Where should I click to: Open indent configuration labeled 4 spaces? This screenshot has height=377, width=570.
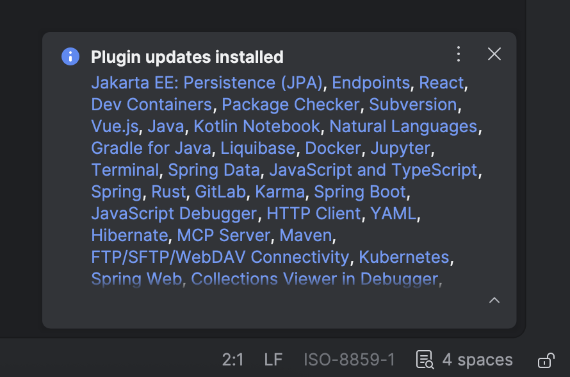(476, 360)
